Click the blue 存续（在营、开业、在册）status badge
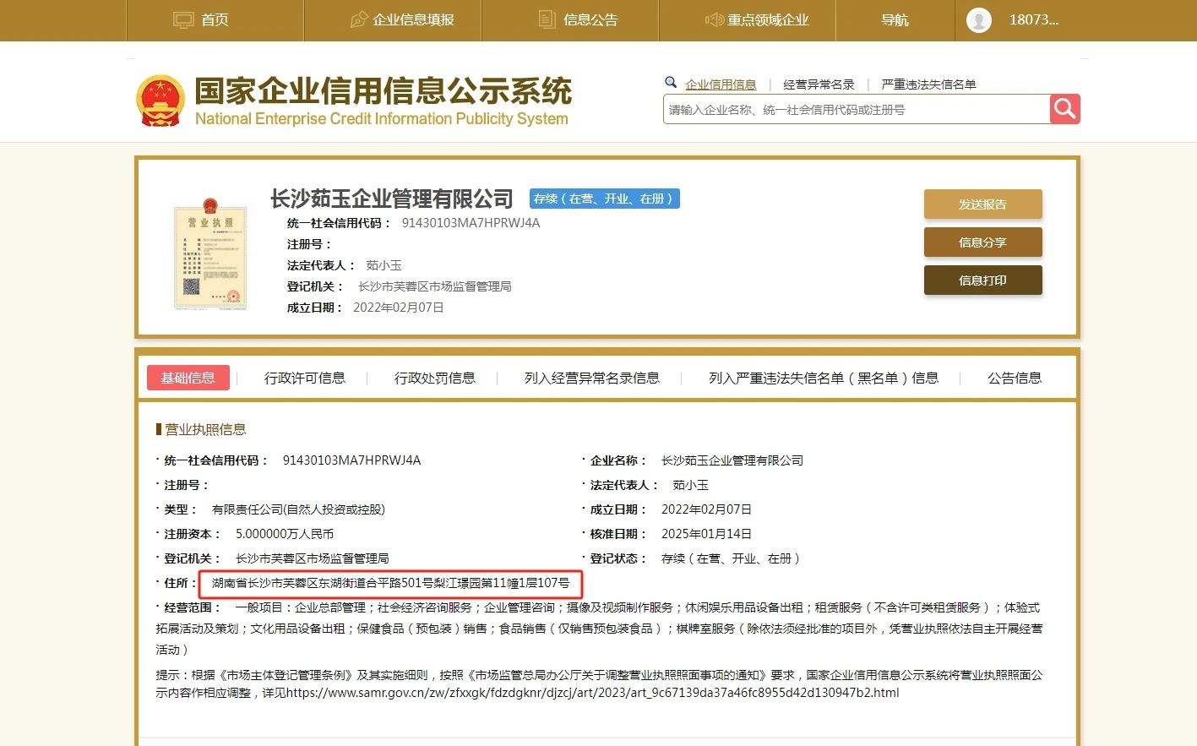Screen dimensions: 1197x746 (x=605, y=199)
